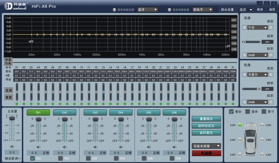Uncheck the CH1 link checkbox
This screenshot has width=279, height=163.
tap(33, 158)
